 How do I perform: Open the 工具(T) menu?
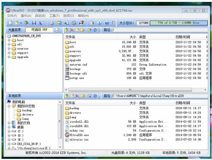pyautogui.click(x=54, y=16)
